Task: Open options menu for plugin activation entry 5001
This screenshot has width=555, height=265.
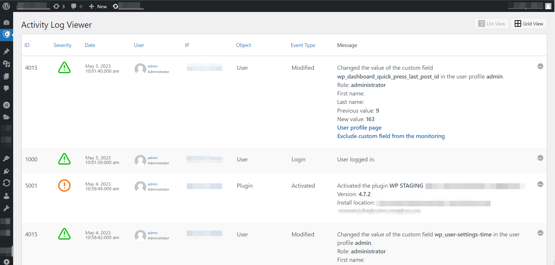Action: click(540, 184)
